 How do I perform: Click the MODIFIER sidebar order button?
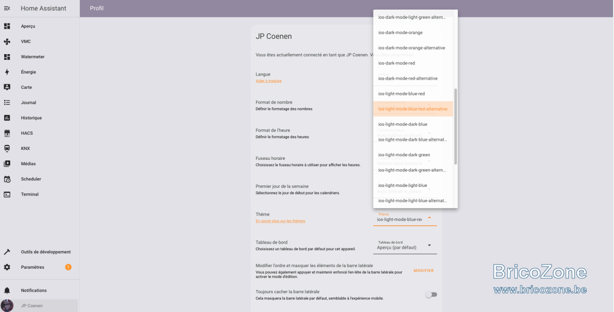tap(424, 271)
